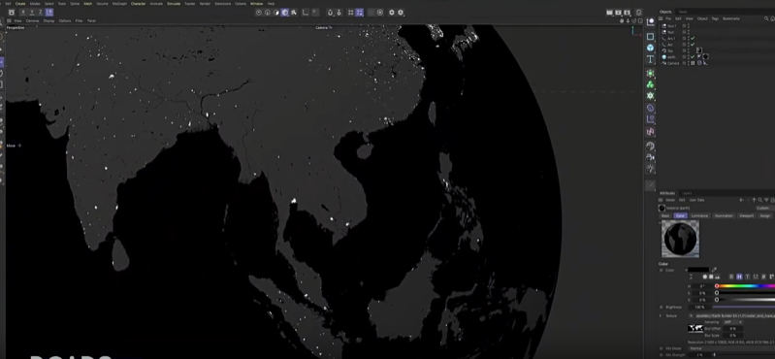Toggle the Z axis lock icon
The width and height of the screenshot is (775, 359).
[40, 13]
